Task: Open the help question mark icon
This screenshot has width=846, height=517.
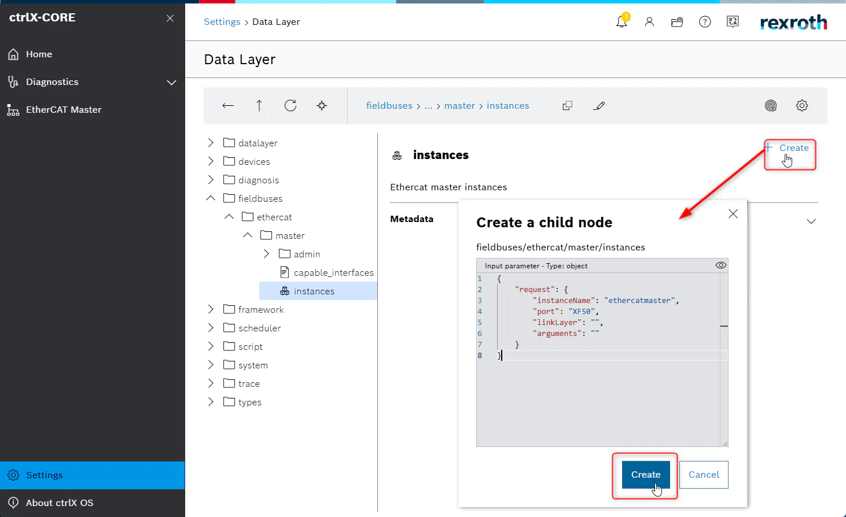Action: [x=705, y=22]
